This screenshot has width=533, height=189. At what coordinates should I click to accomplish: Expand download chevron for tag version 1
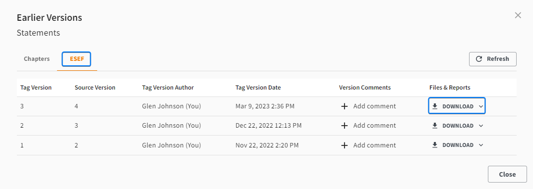(x=480, y=145)
